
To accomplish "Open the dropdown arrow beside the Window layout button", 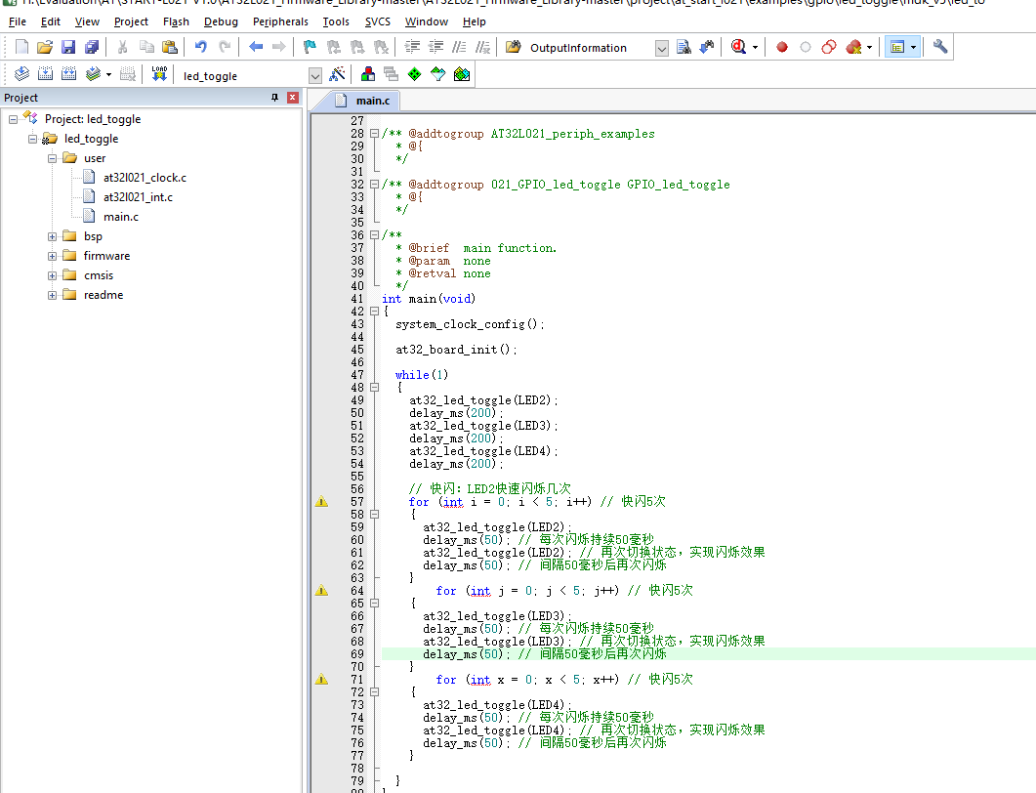I will [x=914, y=48].
